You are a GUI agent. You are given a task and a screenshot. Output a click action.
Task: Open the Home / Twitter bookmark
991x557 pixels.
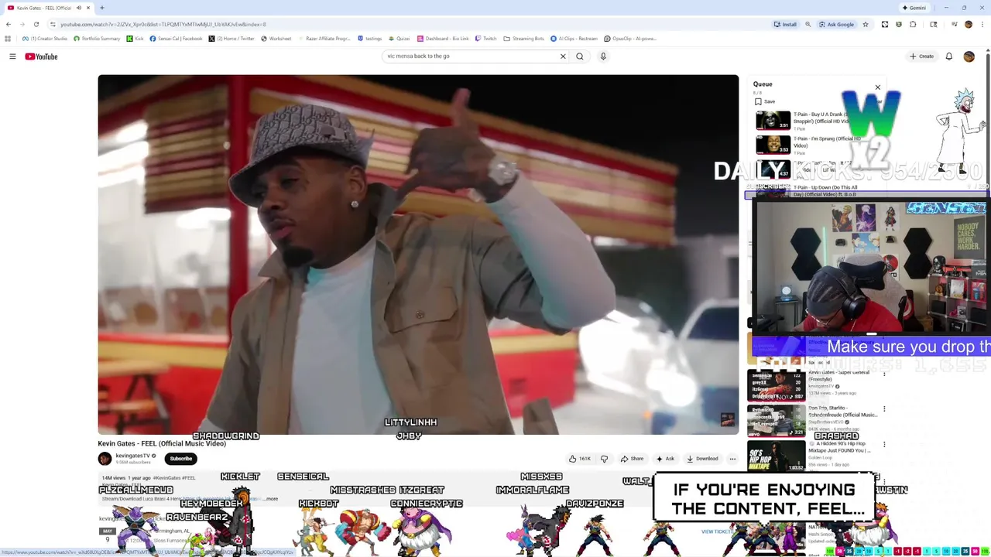(231, 39)
